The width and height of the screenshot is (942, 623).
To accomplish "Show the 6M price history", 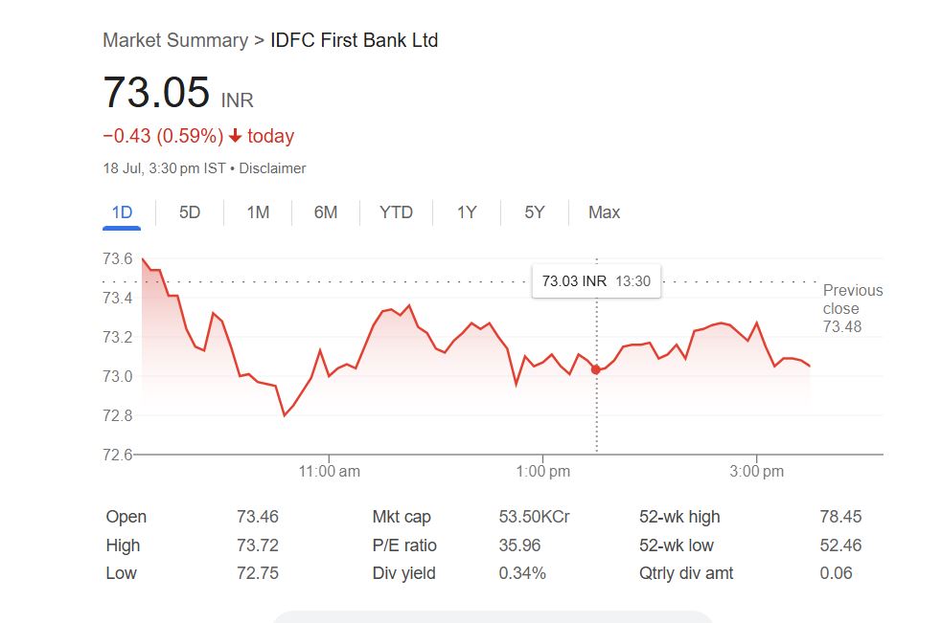I will click(x=326, y=212).
